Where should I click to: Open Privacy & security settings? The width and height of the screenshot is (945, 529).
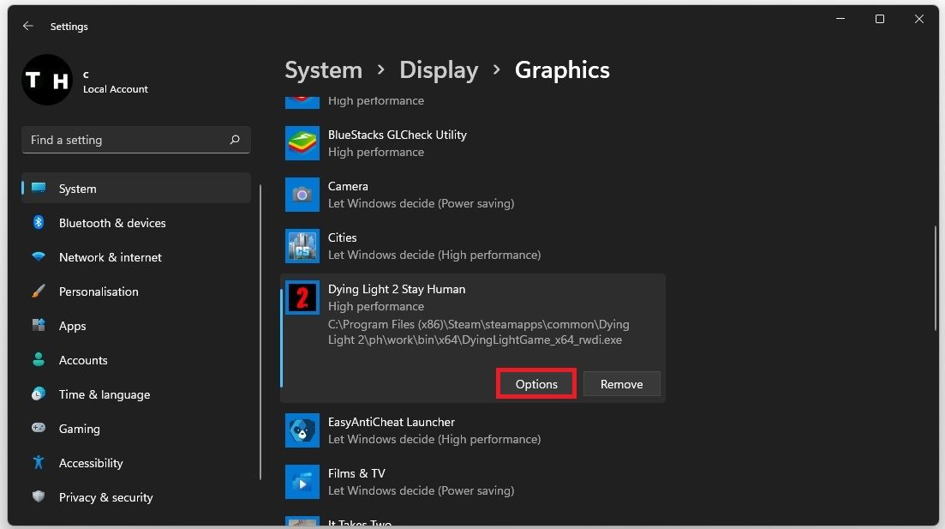[136, 497]
